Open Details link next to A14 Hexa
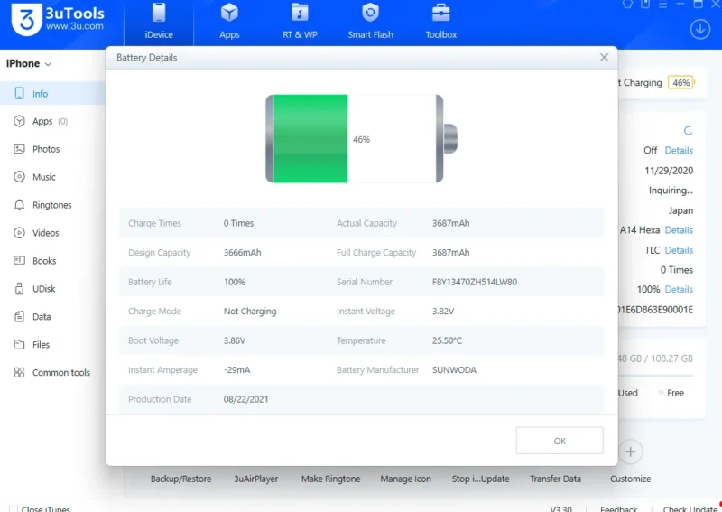The width and height of the screenshot is (722, 512). 679,230
